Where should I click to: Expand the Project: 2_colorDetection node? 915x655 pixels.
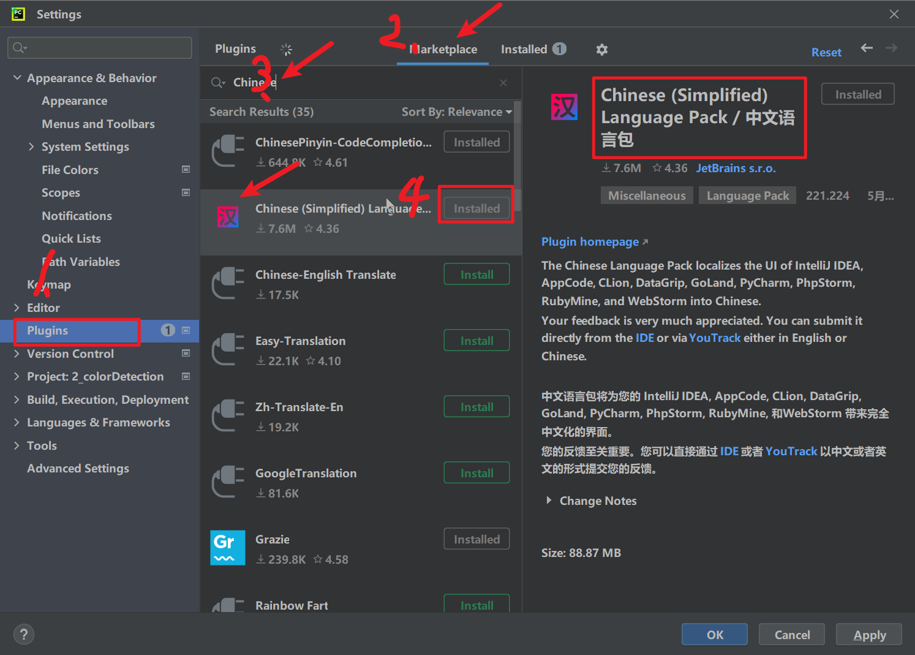(x=17, y=376)
